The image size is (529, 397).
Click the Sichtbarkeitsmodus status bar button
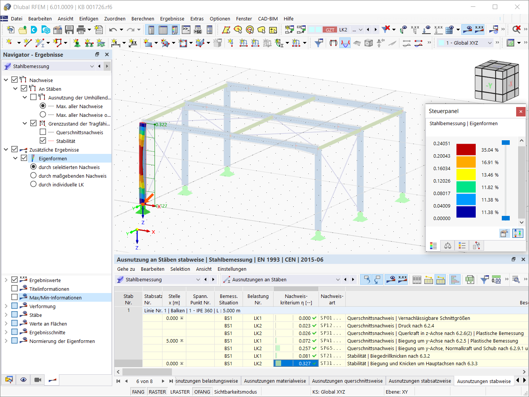point(235,392)
